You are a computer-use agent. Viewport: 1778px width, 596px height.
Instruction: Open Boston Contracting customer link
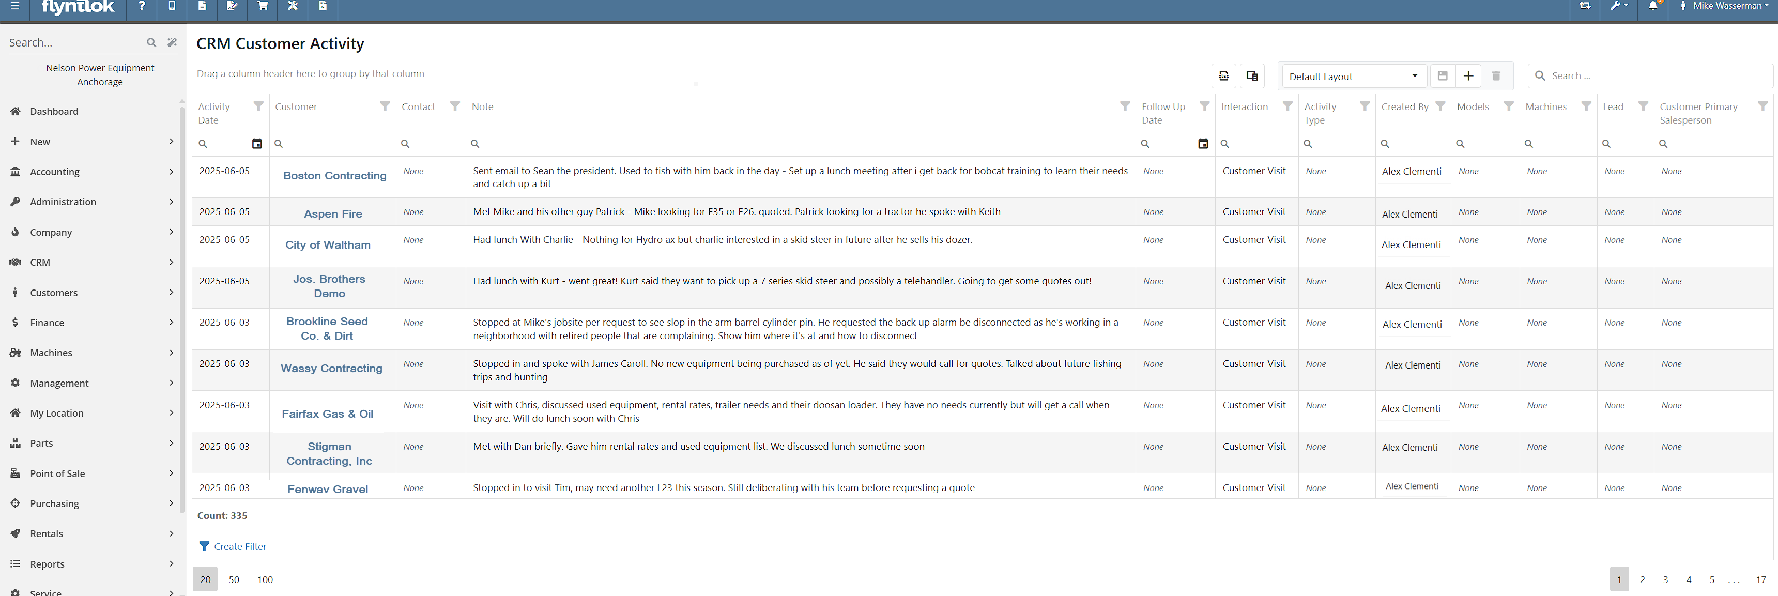[x=335, y=175]
